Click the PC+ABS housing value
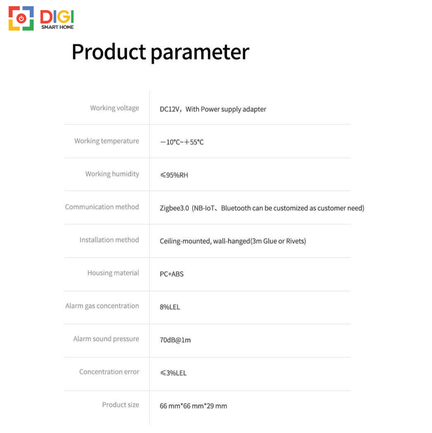Screen dimensions: 432x433 click(x=172, y=274)
